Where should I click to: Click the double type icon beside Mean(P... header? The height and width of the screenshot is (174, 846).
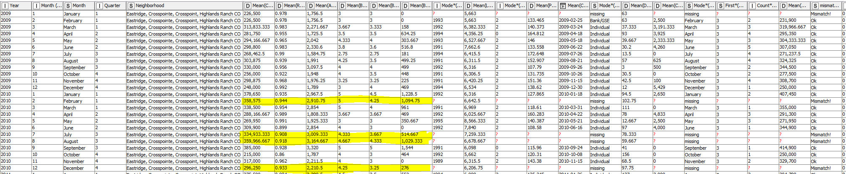pos(532,5)
